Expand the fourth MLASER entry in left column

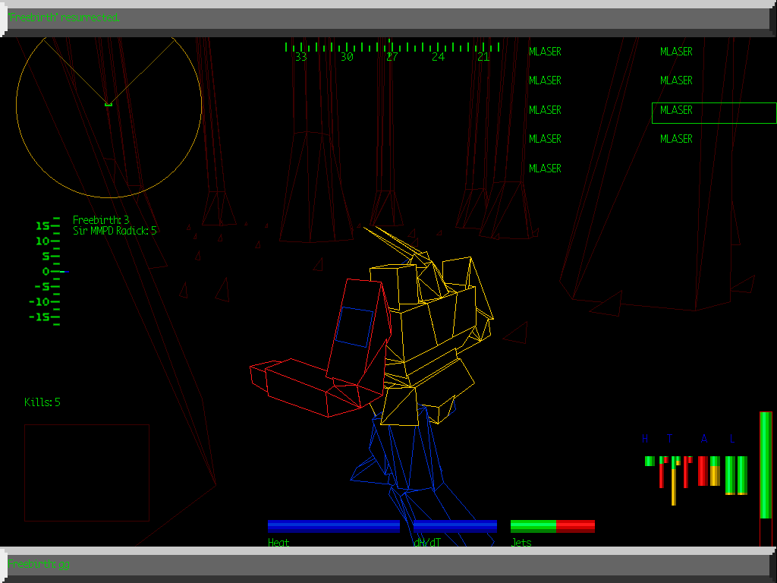click(x=545, y=138)
